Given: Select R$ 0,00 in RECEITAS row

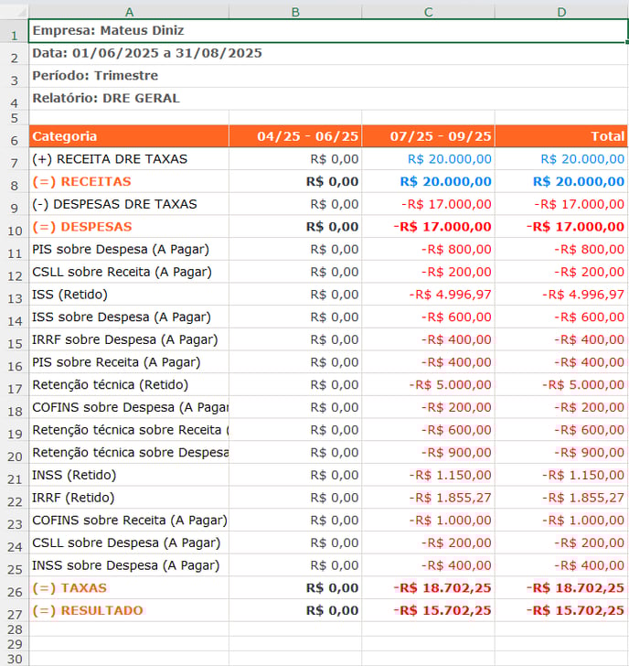Looking at the screenshot, I should [295, 181].
